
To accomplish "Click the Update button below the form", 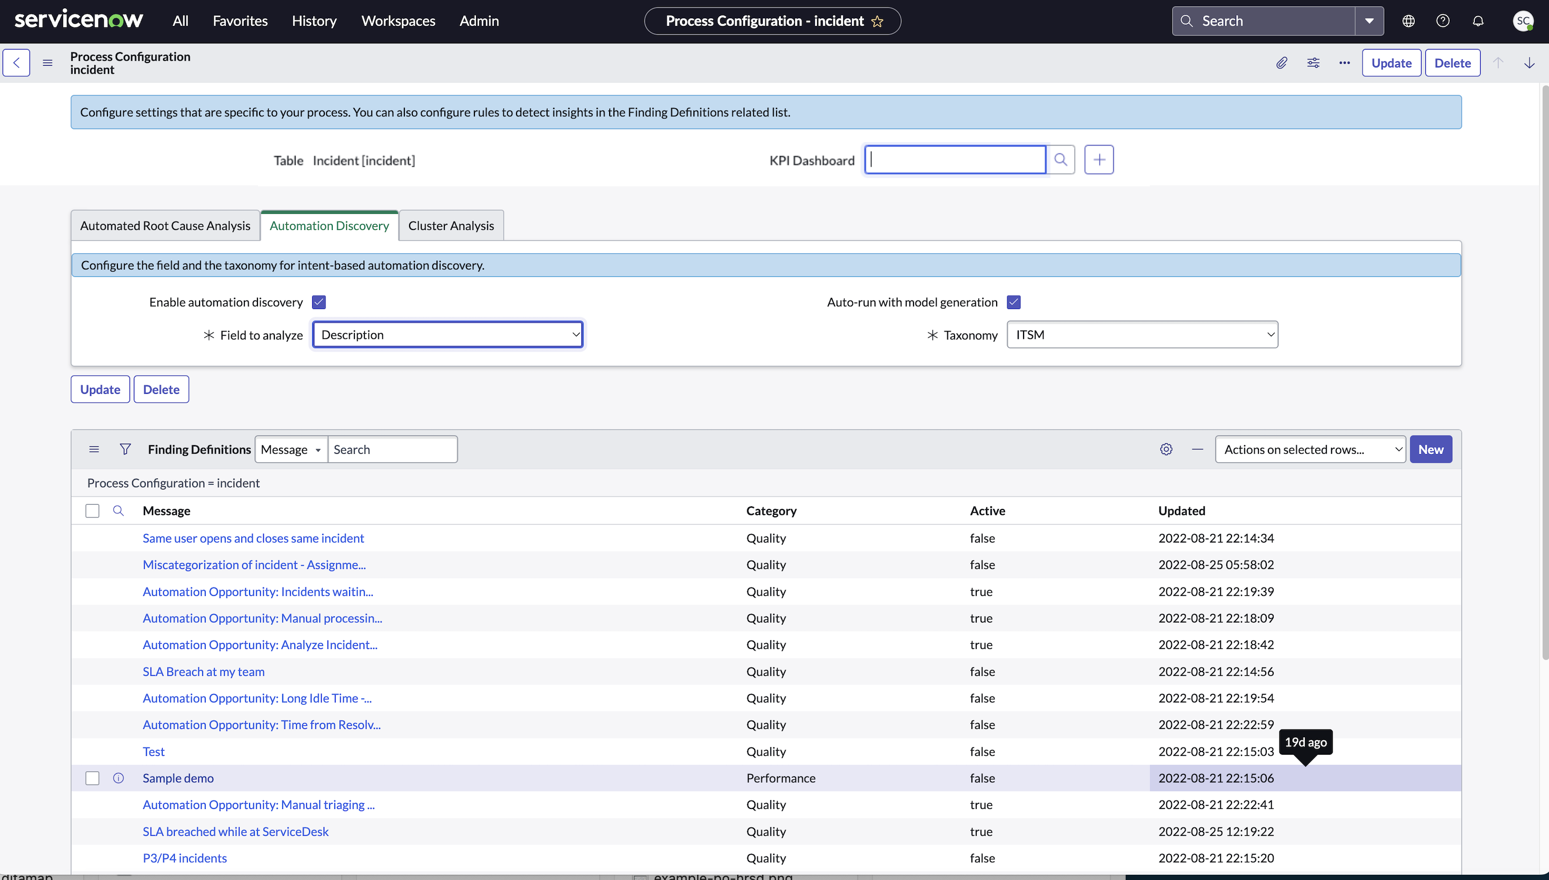I will [x=101, y=389].
